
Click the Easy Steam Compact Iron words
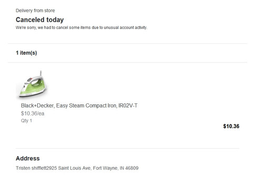(x=86, y=105)
